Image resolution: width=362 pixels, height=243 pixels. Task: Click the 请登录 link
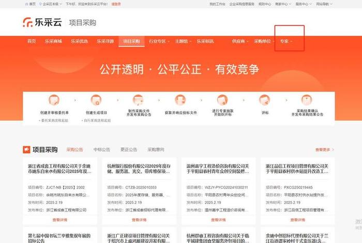tap(116, 4)
